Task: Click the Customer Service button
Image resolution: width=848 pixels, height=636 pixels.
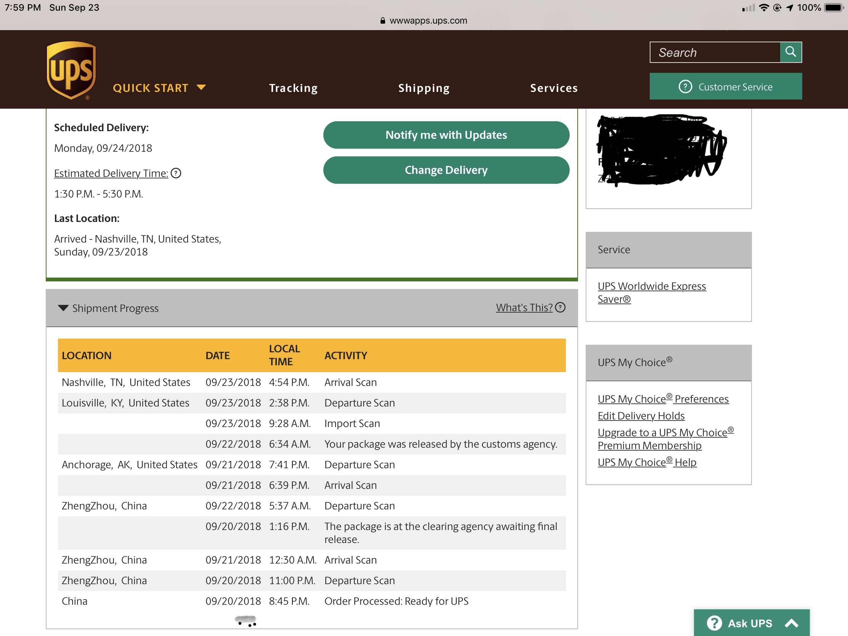Action: pos(725,86)
